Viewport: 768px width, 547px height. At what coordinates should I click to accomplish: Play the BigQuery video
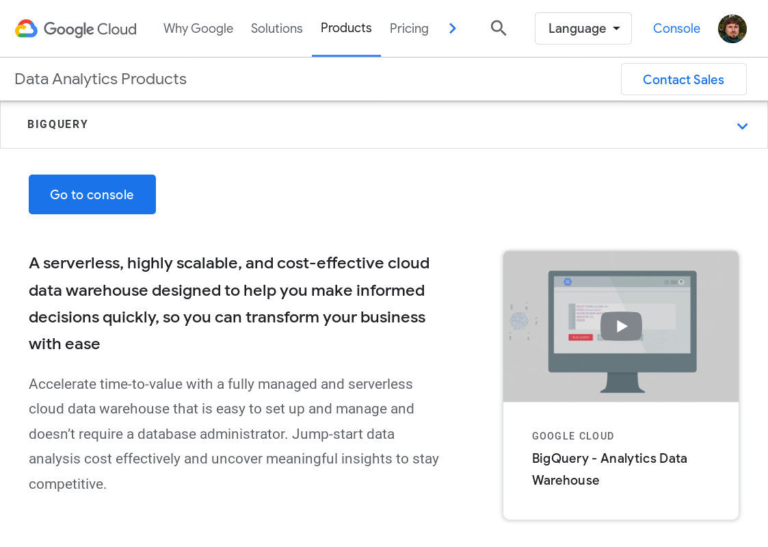(621, 326)
